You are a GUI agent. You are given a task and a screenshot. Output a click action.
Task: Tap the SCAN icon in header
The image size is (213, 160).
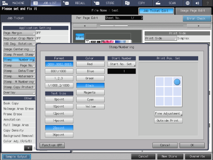tap(158, 3)
